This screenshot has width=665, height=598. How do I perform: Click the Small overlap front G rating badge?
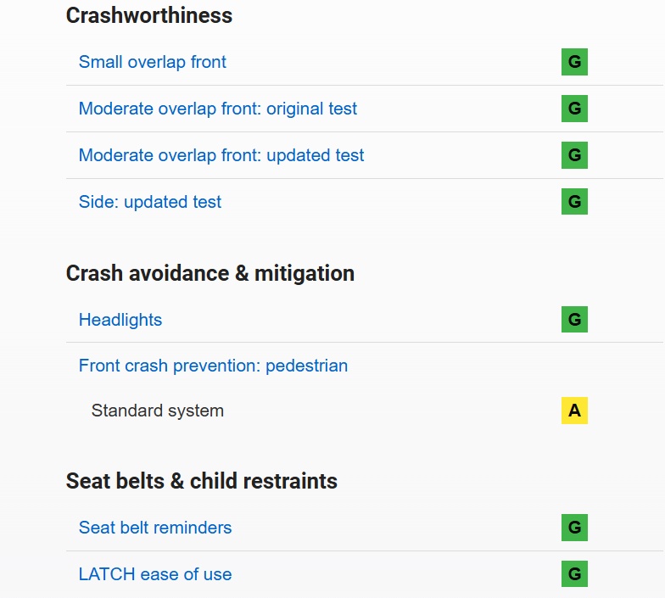pos(574,62)
